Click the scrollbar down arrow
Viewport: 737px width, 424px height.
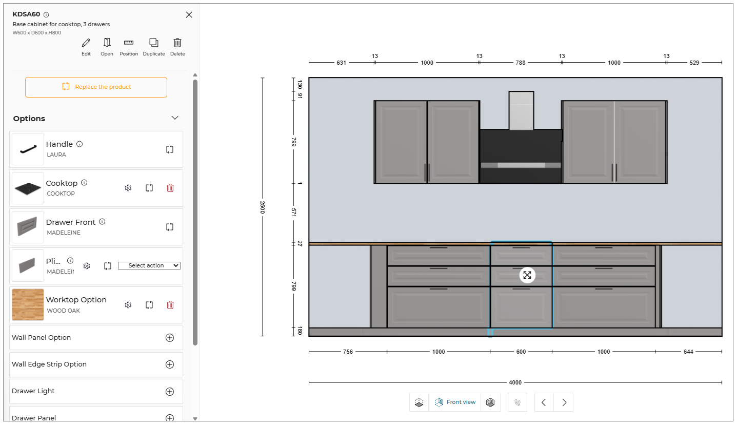pyautogui.click(x=195, y=419)
